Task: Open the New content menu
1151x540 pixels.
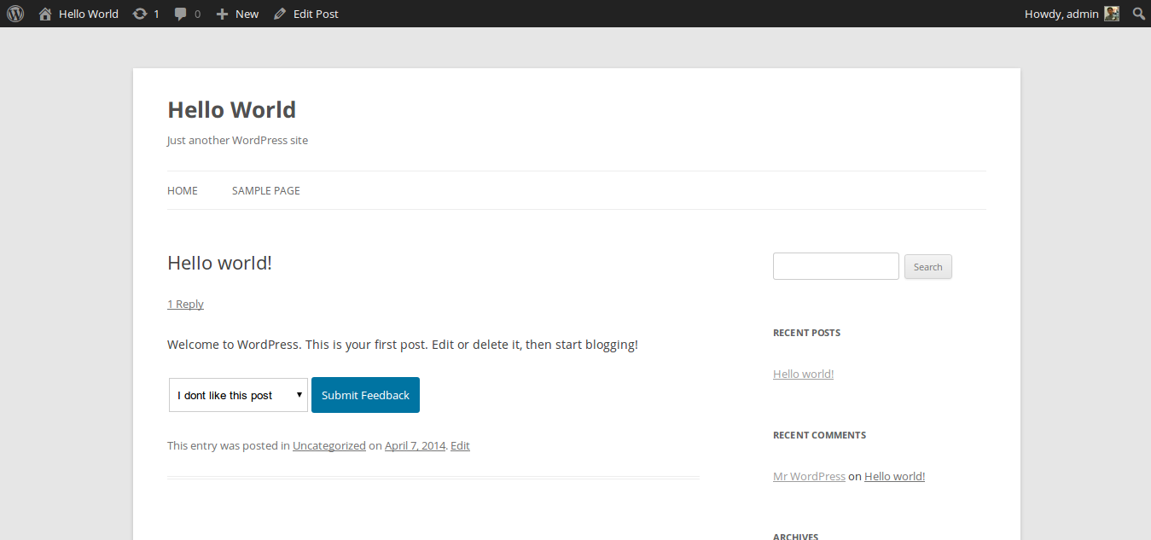Action: [x=237, y=14]
